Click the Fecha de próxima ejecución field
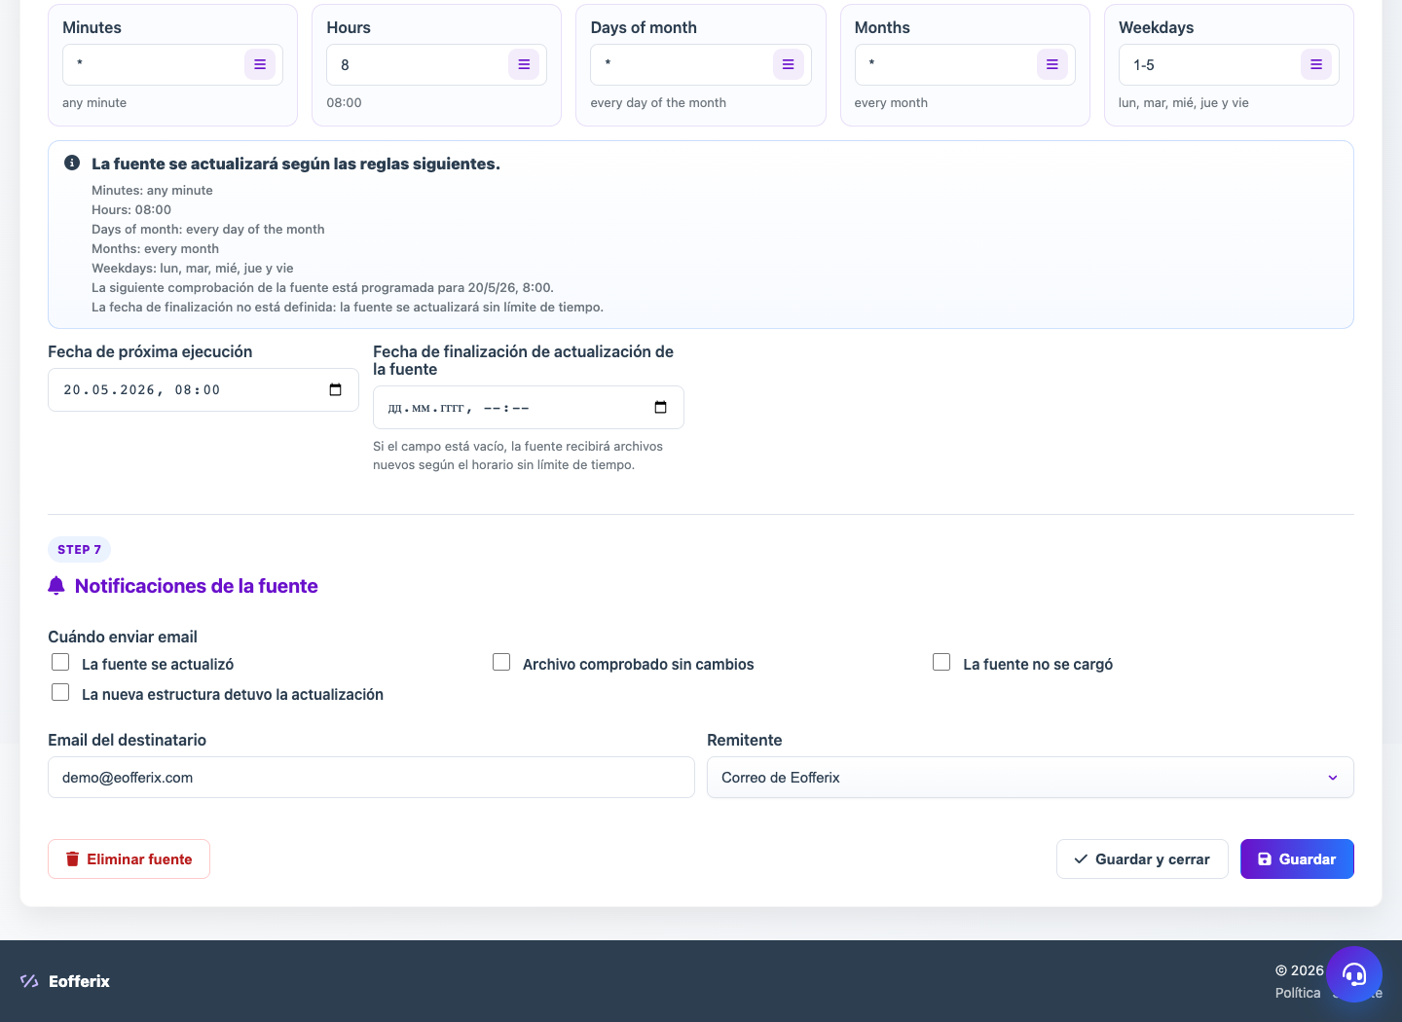 203,389
